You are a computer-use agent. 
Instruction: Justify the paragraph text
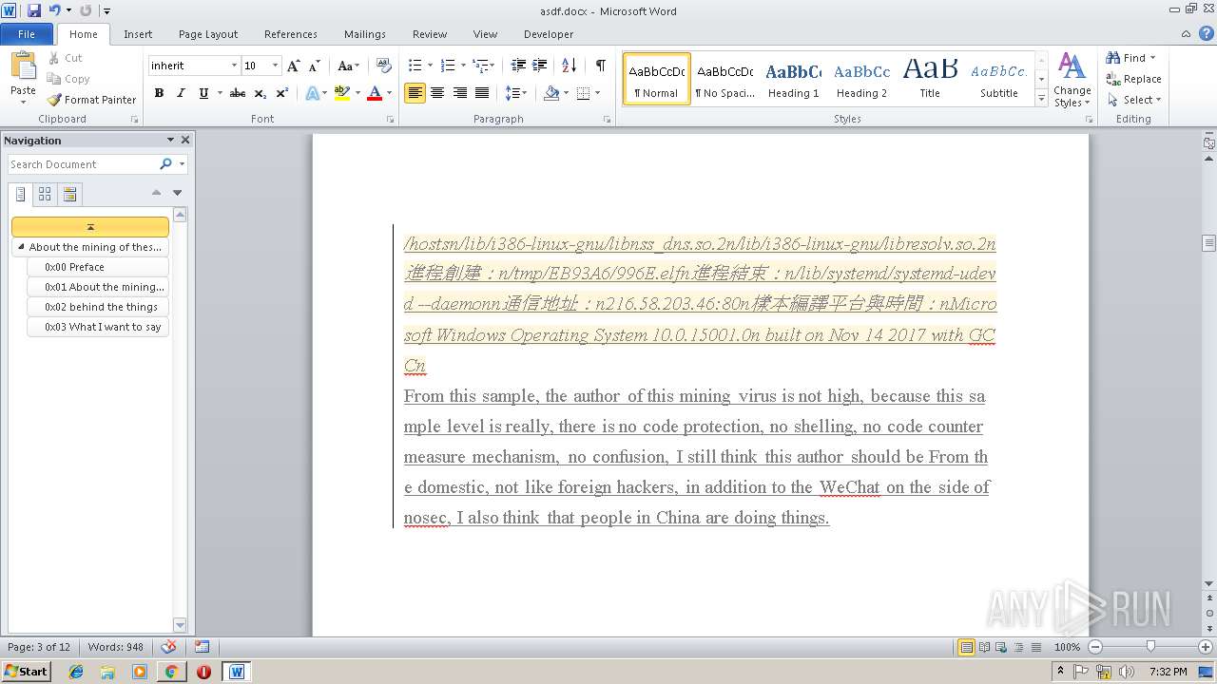pos(482,93)
